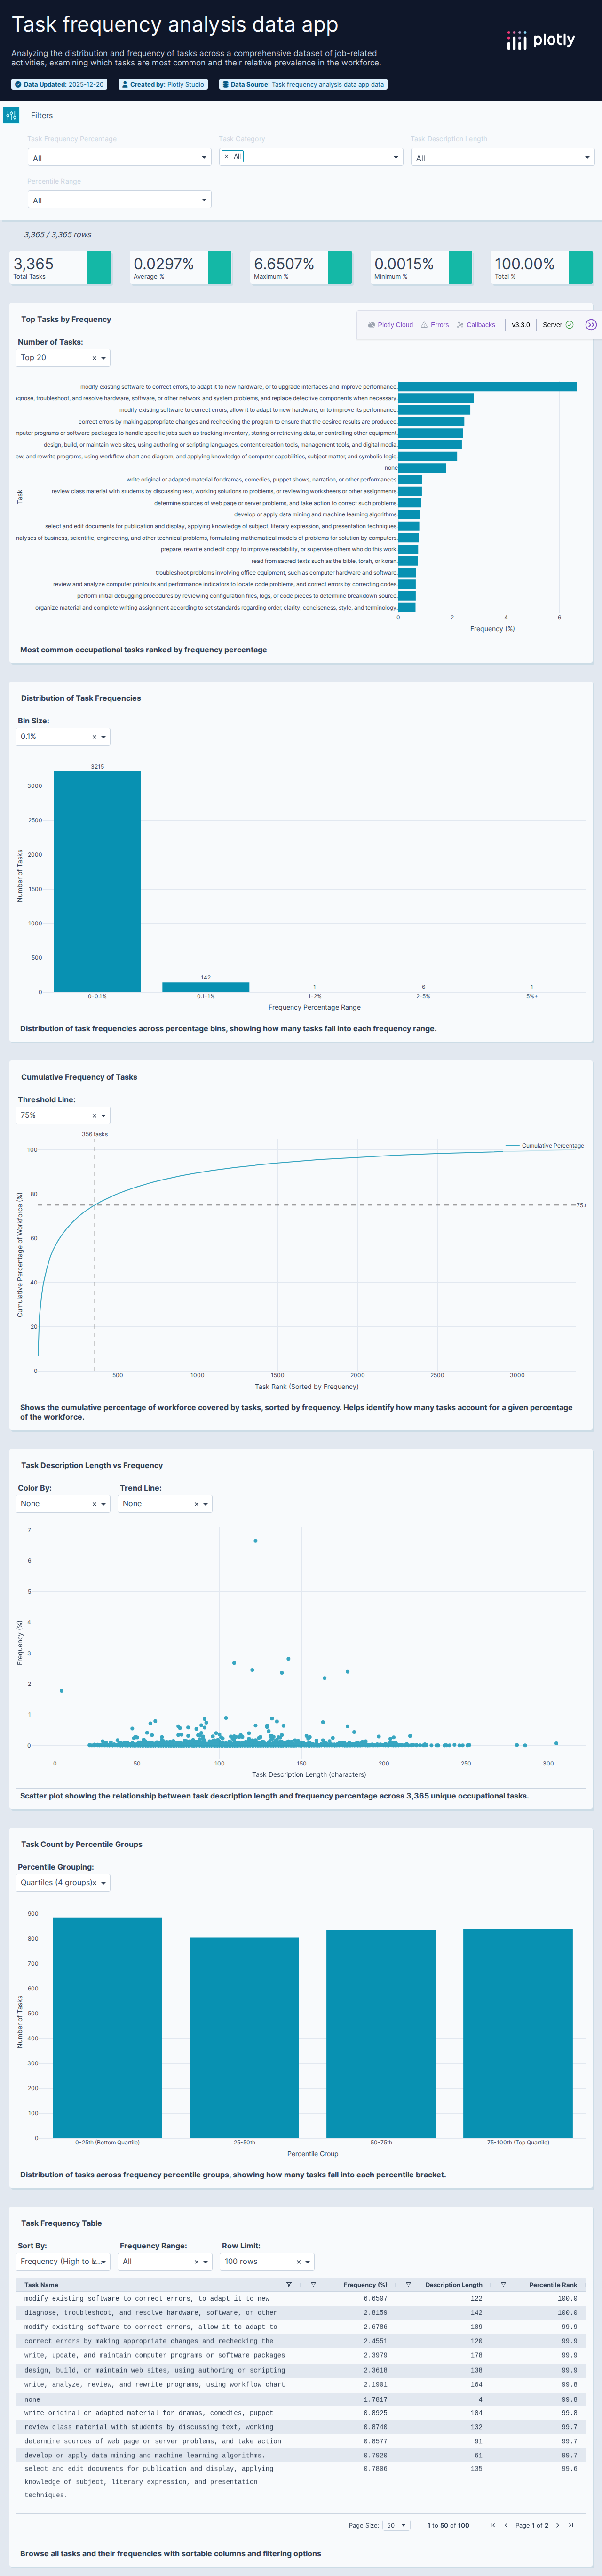Viewport: 602px width, 2576px height.
Task: Click the teal Filters sliders icon
Action: point(11,115)
